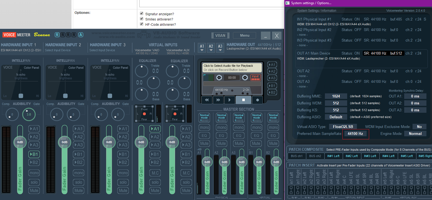Click Hardware Input 1 Comp knob
This screenshot has height=200, width=432.
(x=12, y=114)
